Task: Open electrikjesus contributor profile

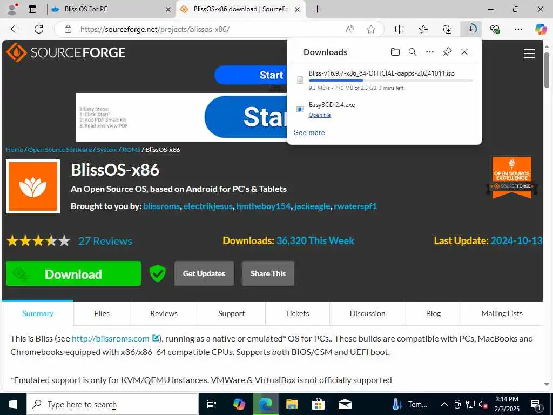Action: point(208,206)
